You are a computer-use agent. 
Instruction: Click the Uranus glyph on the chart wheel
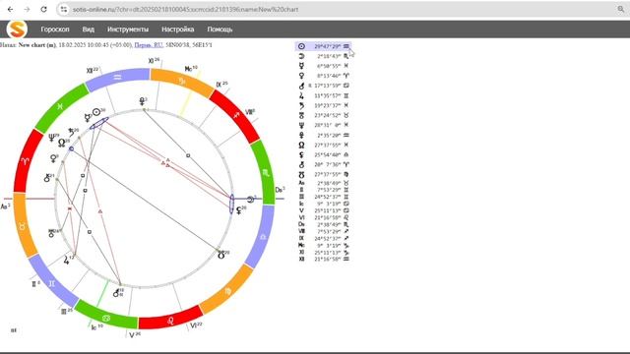click(x=51, y=234)
